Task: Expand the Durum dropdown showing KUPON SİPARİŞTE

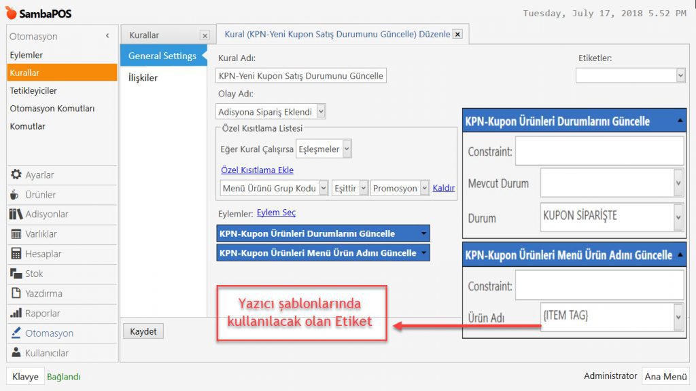Action: click(678, 217)
